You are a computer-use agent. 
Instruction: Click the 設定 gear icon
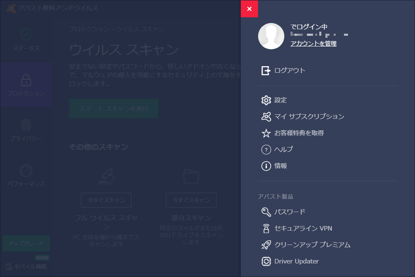(266, 100)
